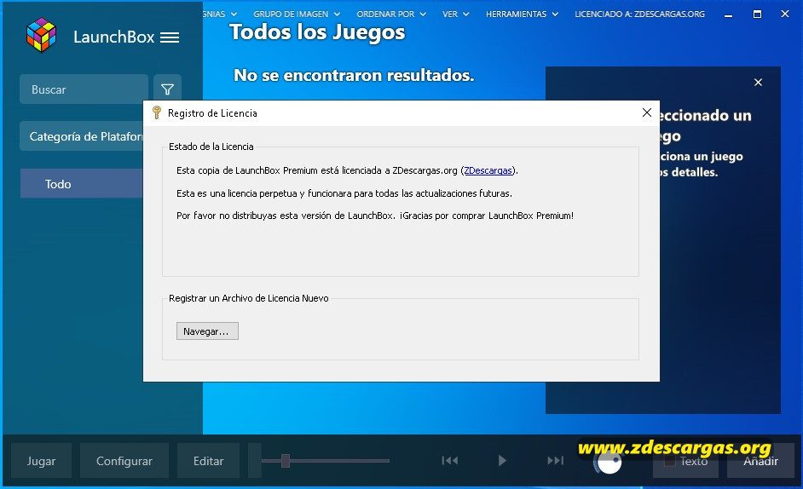Screen dimensions: 803x489
Task: Open the ORDENAR POR menu
Action: point(391,14)
